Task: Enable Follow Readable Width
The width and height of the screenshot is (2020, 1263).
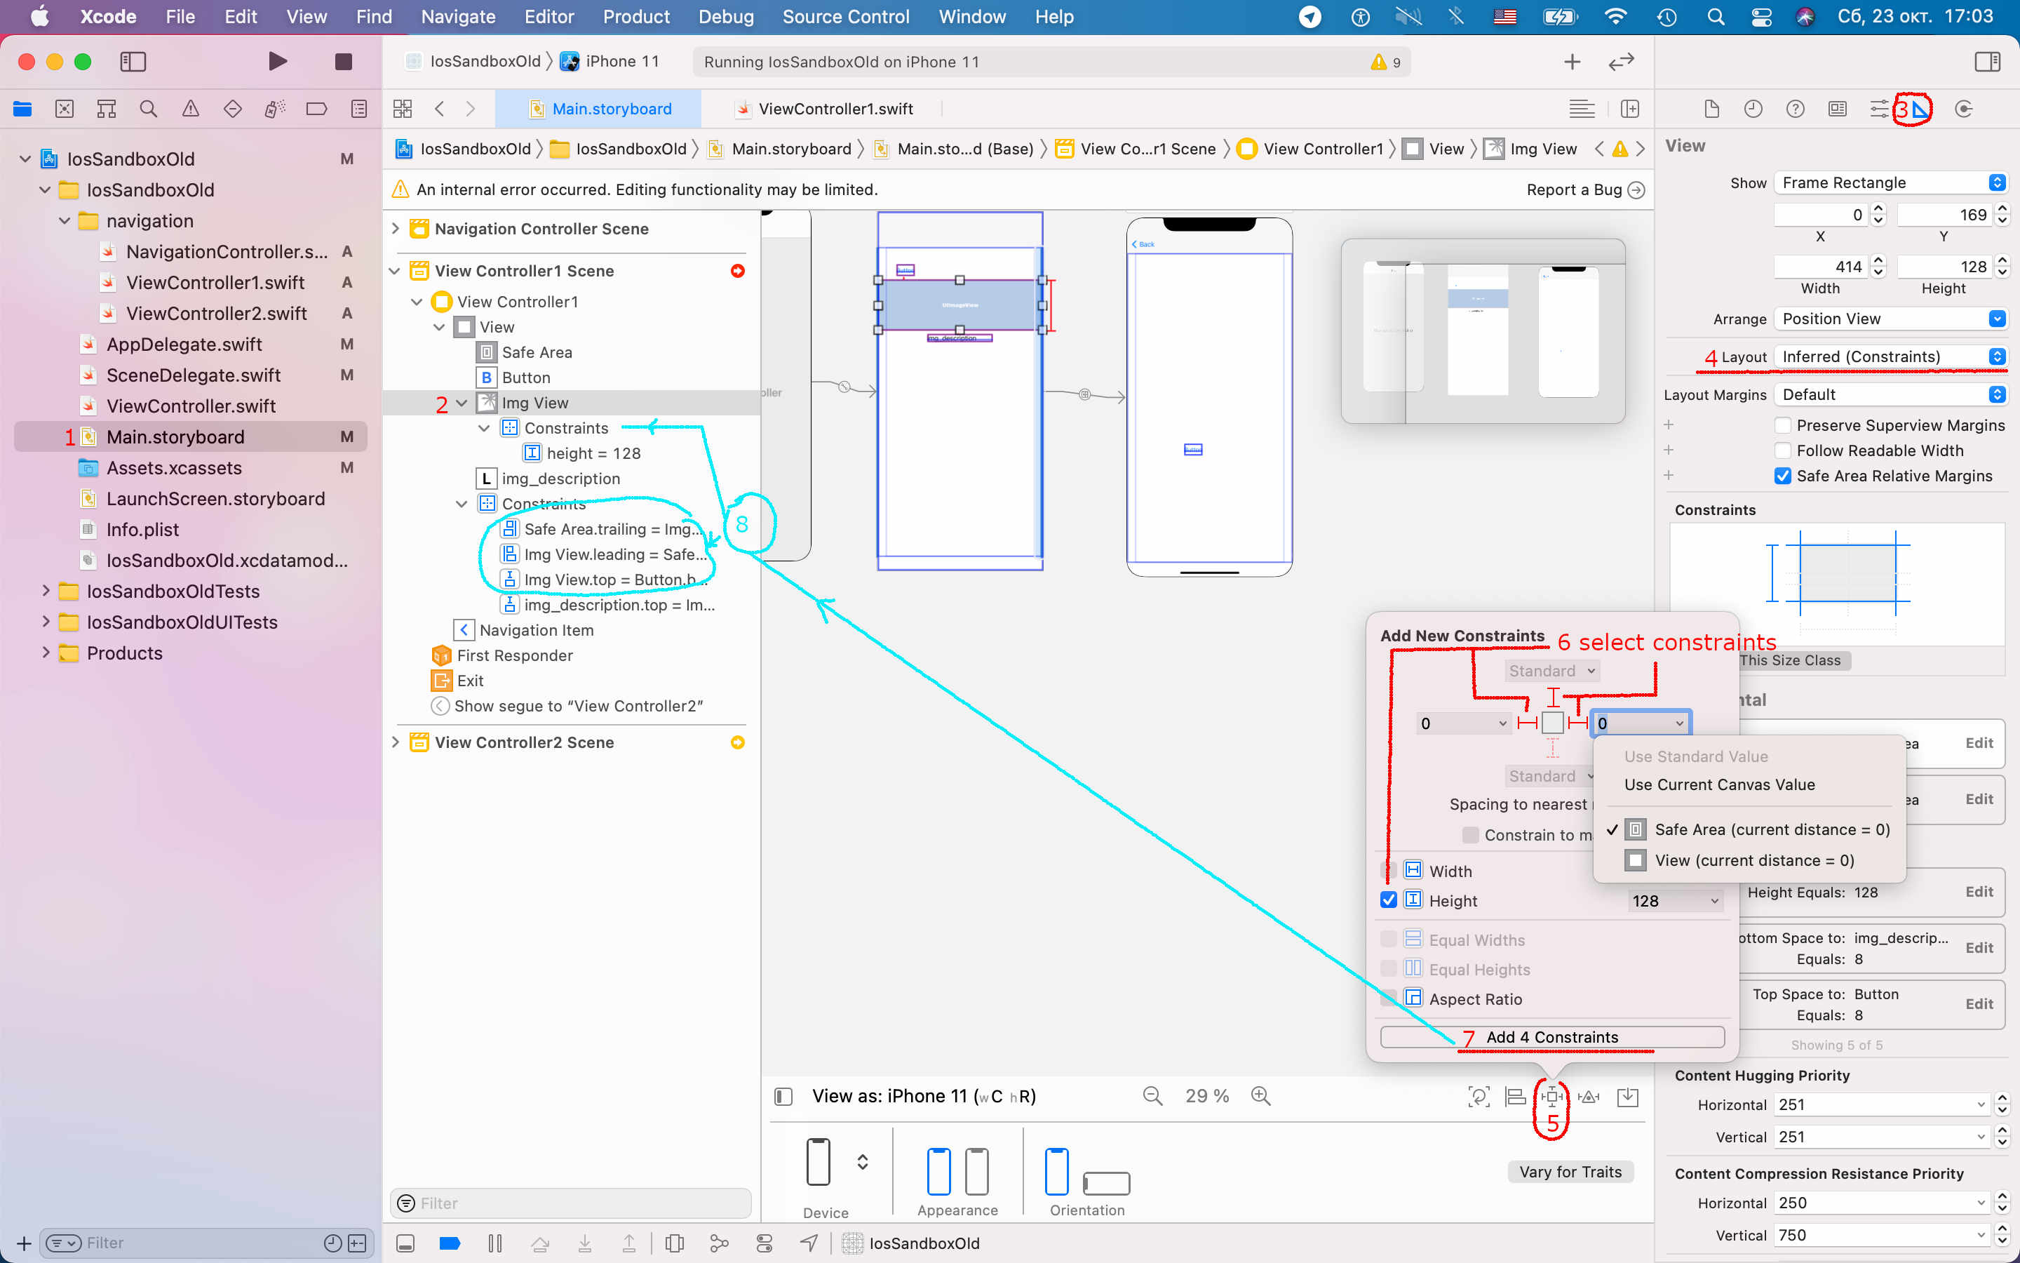Action: click(x=1782, y=450)
